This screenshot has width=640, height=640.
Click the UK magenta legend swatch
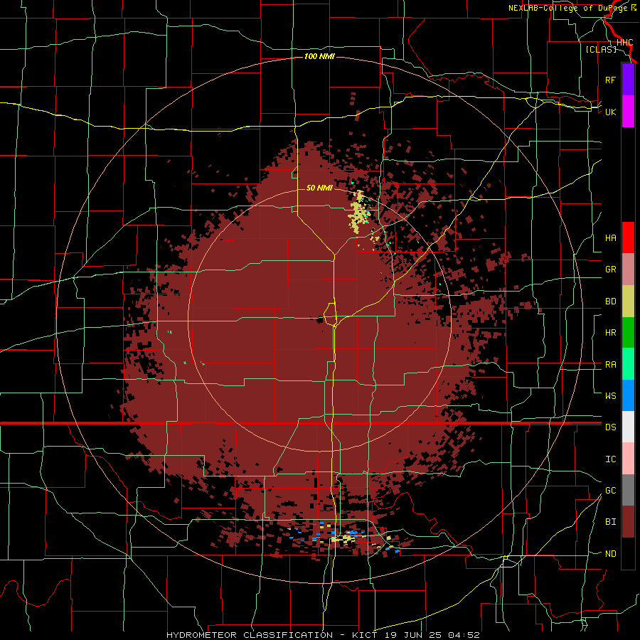coord(628,112)
